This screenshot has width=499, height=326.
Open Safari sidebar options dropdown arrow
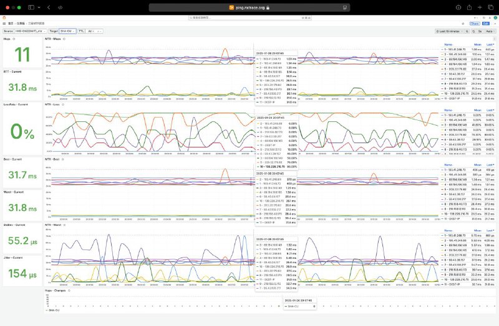(x=39, y=7)
